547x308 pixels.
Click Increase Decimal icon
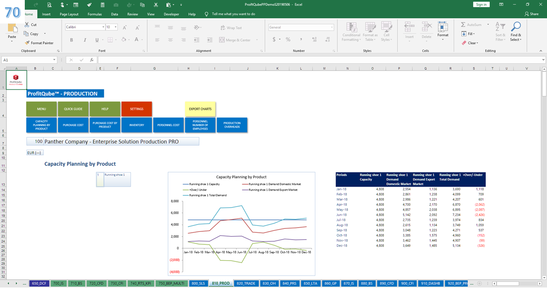(x=314, y=39)
